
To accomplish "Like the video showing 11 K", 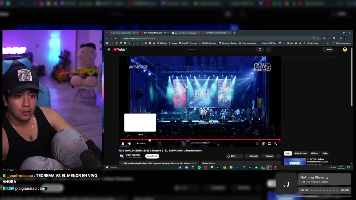I will point(231,156).
